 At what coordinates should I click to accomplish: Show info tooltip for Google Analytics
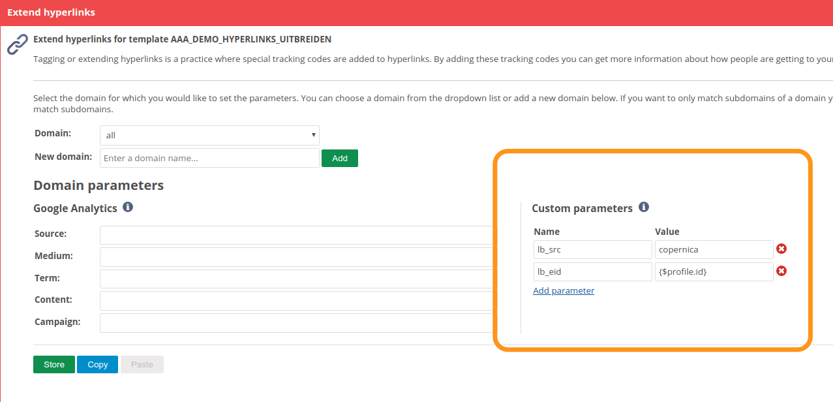point(128,207)
